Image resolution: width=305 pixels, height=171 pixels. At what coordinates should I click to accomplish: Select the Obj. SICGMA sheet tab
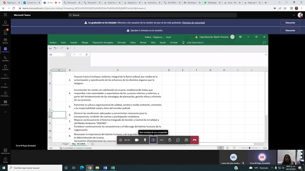pos(78,144)
